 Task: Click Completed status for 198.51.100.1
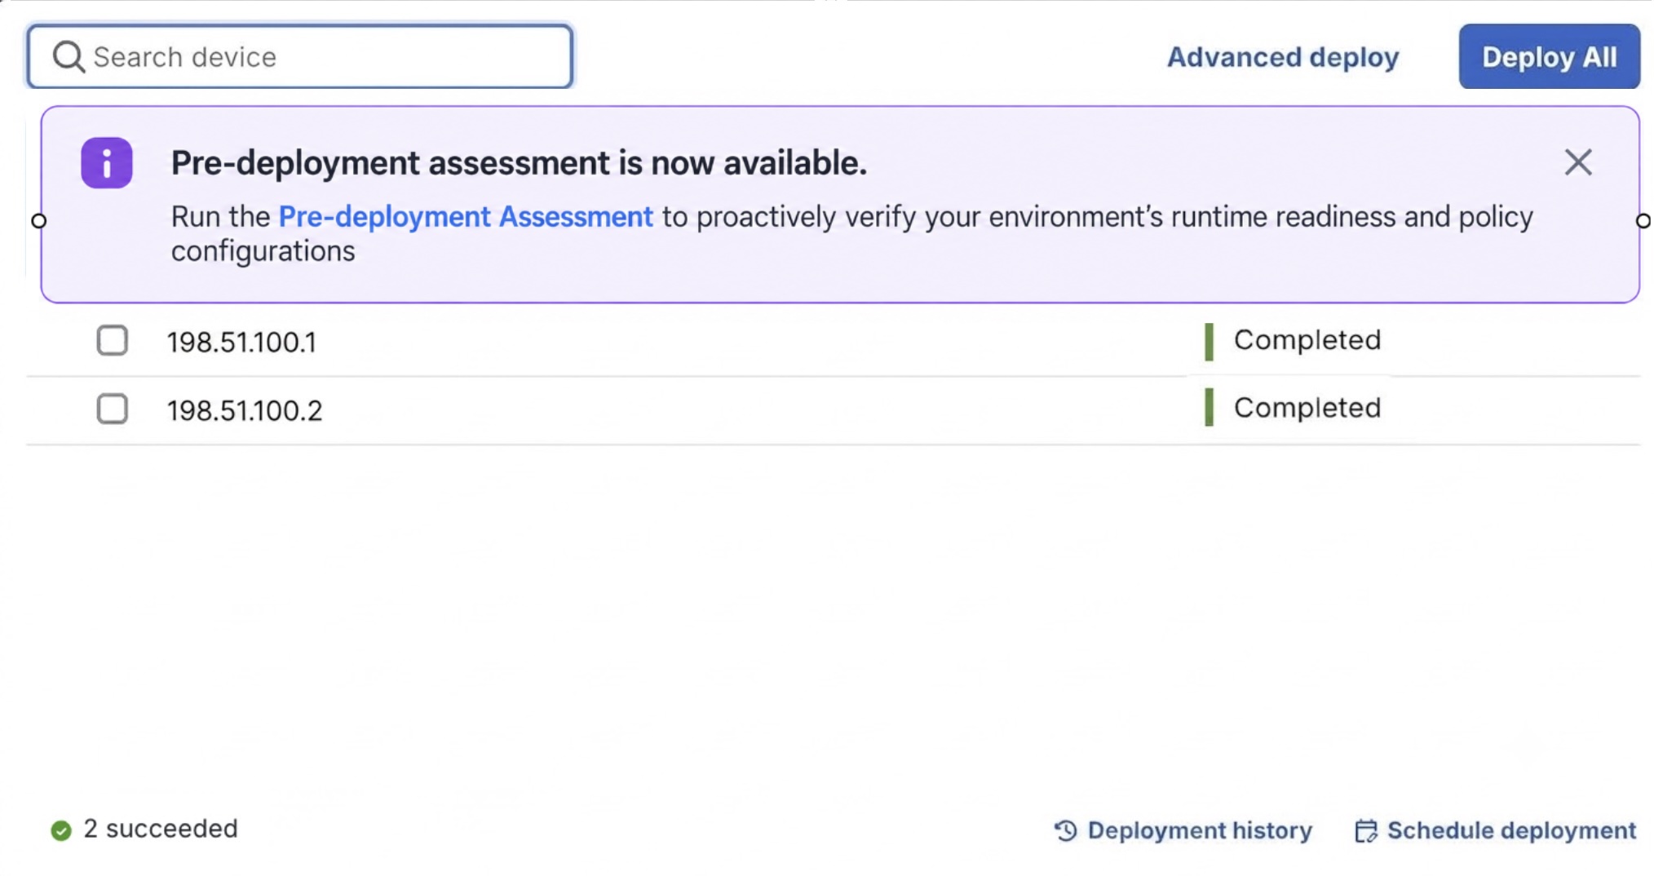click(x=1307, y=340)
